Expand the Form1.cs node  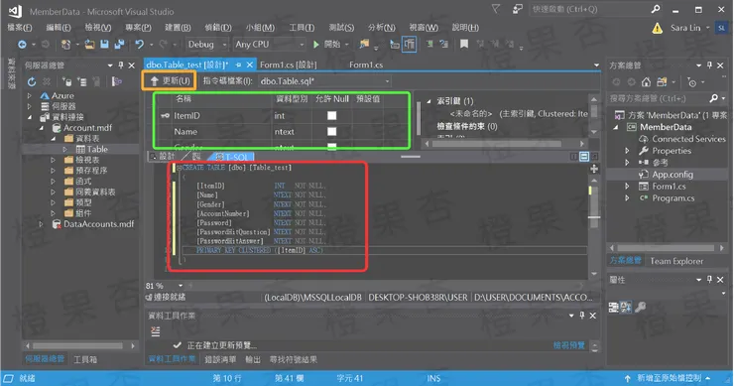pos(627,186)
